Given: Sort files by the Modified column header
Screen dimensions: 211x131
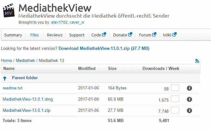Looking at the screenshot, I should 87,69.
